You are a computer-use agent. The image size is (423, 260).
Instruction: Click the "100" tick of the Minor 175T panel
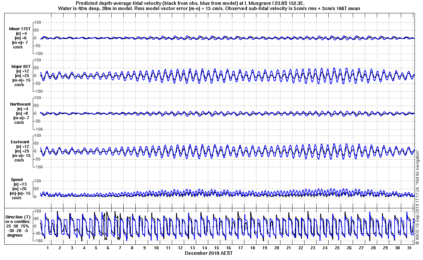pos(37,22)
